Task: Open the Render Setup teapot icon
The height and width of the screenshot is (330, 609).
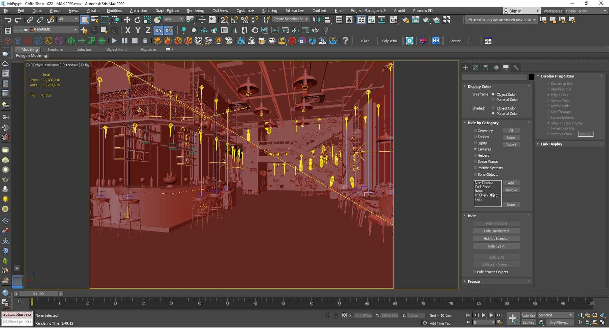Action: [405, 20]
